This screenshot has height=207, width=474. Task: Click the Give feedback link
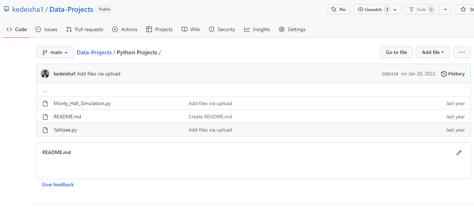click(58, 184)
